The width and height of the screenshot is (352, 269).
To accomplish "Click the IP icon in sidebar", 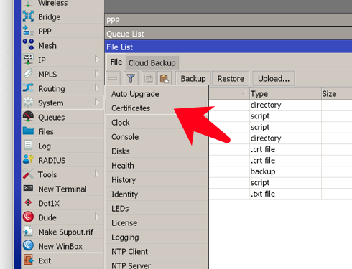I will (x=28, y=60).
